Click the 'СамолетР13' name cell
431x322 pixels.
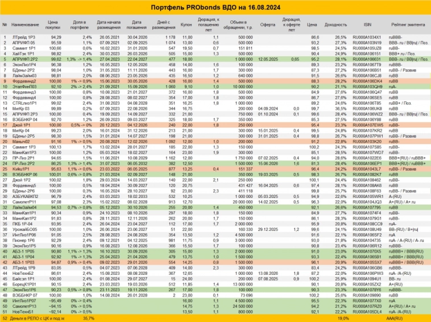(24, 307)
